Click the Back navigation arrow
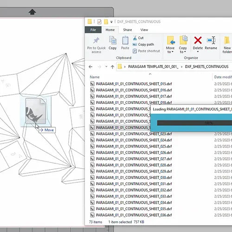 pyautogui.click(x=90, y=67)
